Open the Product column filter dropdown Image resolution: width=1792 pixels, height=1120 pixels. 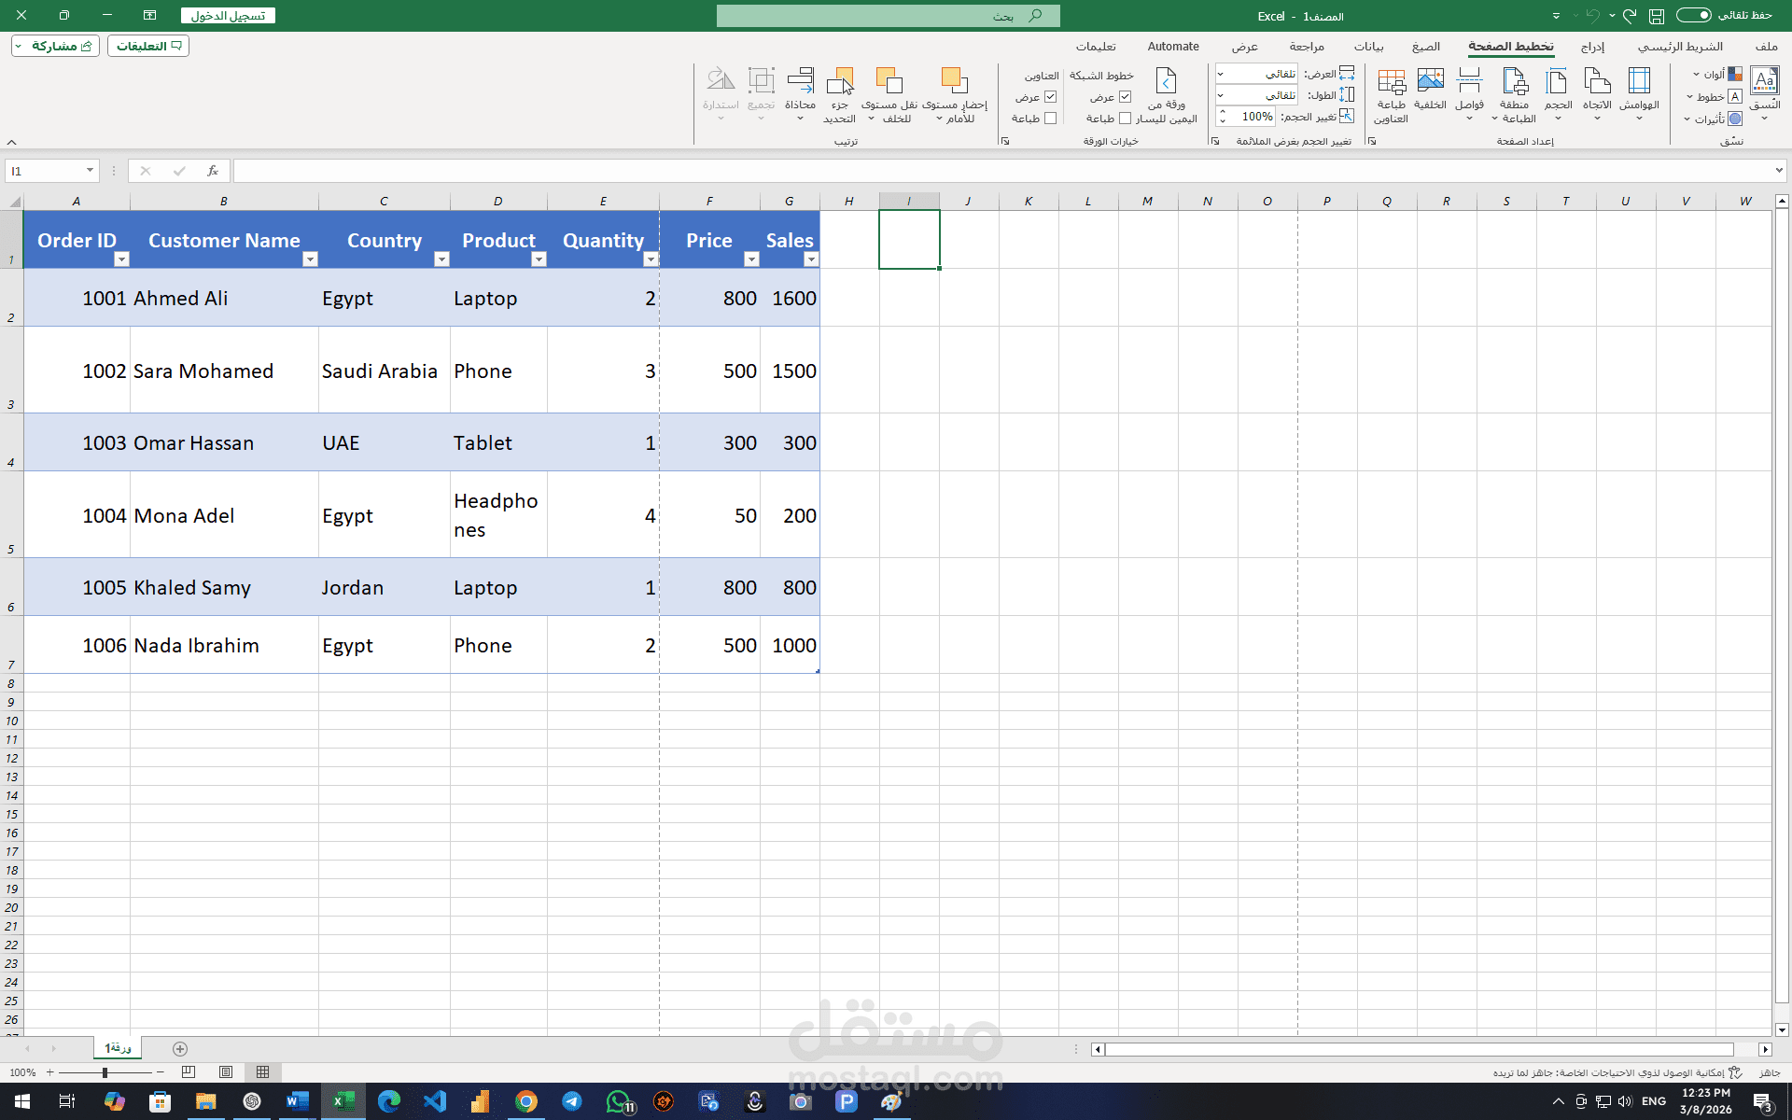539,259
